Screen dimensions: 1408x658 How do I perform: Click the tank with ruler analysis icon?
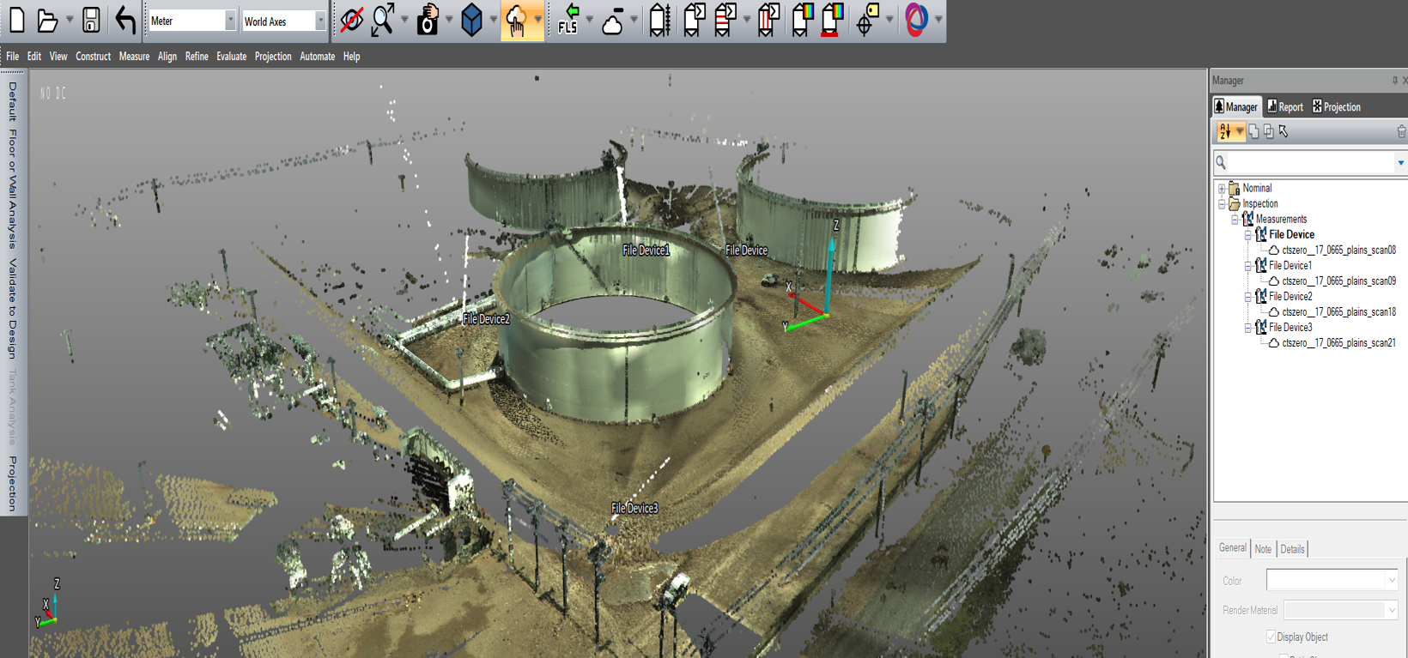tap(659, 20)
